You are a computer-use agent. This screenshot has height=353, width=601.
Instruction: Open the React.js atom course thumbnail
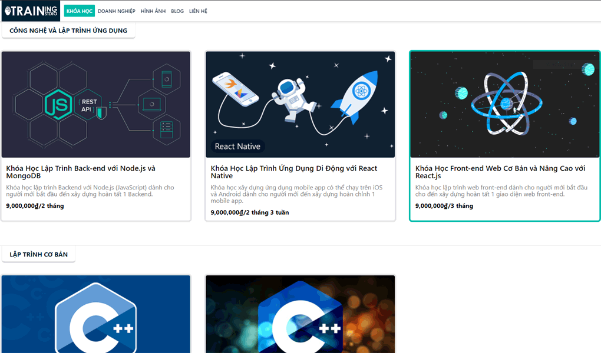coord(505,105)
